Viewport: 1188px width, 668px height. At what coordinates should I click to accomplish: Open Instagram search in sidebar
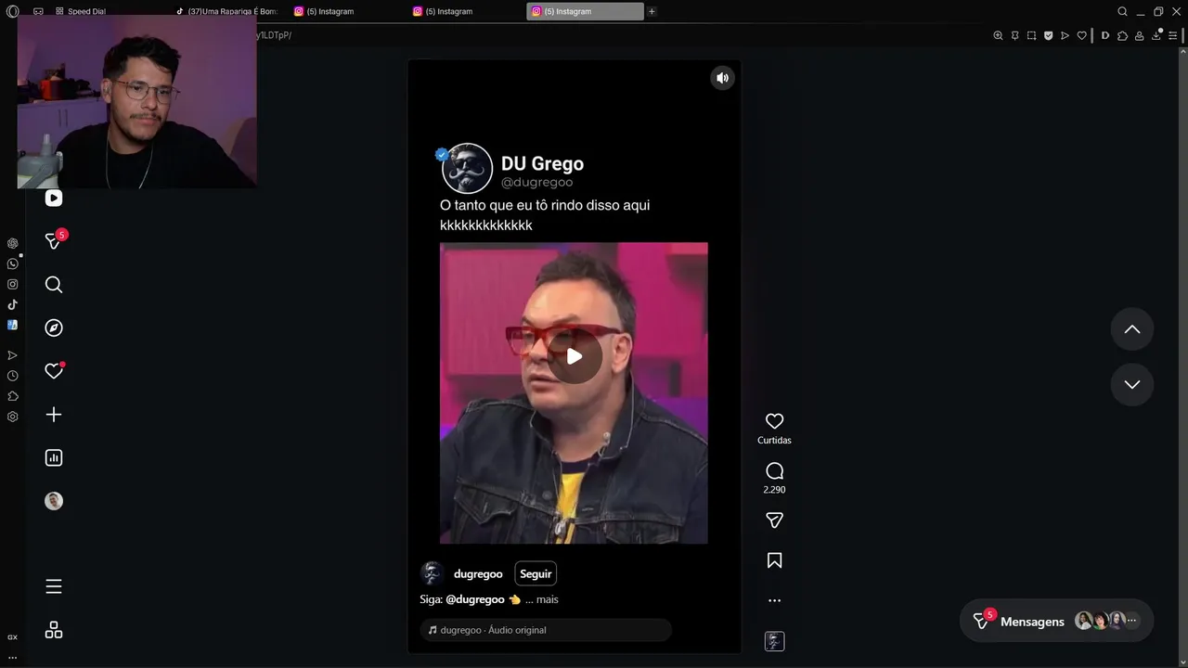click(54, 285)
